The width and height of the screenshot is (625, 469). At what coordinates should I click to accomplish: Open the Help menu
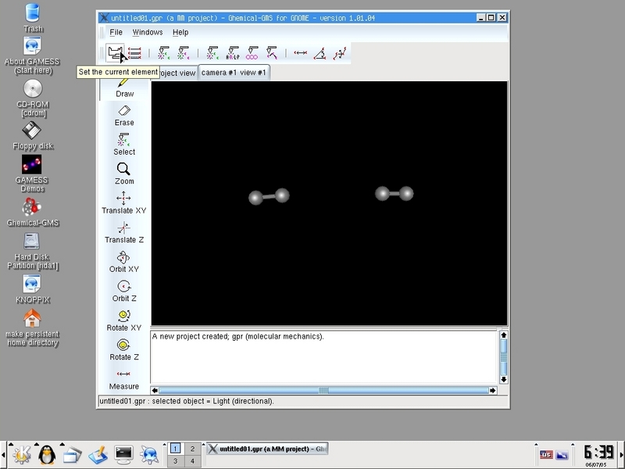(180, 32)
